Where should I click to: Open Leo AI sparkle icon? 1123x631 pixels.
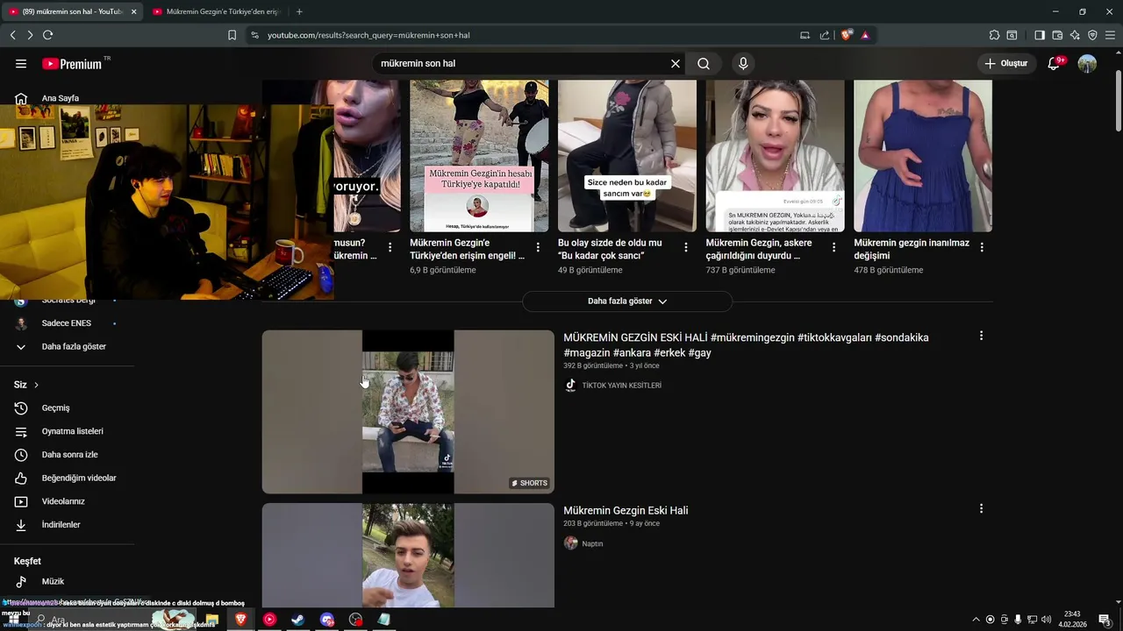pyautogui.click(x=1075, y=35)
